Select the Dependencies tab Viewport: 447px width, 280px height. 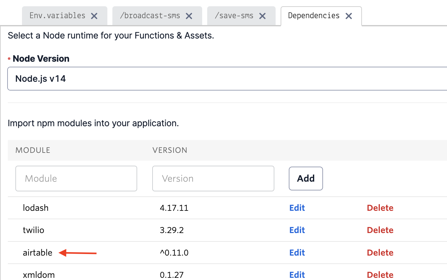tap(314, 16)
